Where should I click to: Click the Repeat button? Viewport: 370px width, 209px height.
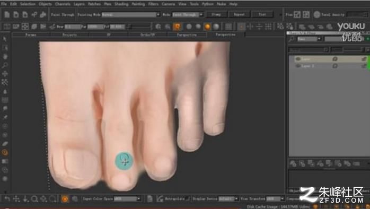(239, 15)
